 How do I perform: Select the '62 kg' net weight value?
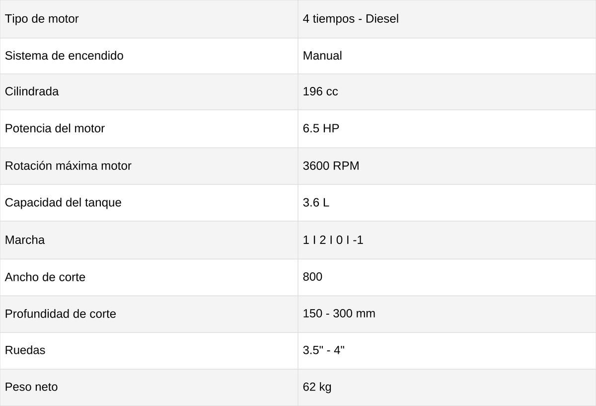pyautogui.click(x=317, y=387)
